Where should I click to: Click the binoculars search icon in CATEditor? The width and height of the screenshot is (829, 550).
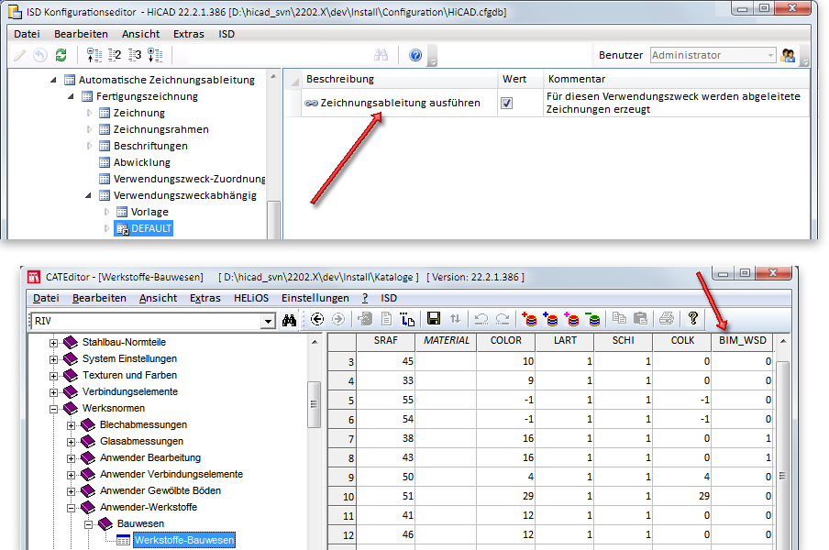click(290, 320)
